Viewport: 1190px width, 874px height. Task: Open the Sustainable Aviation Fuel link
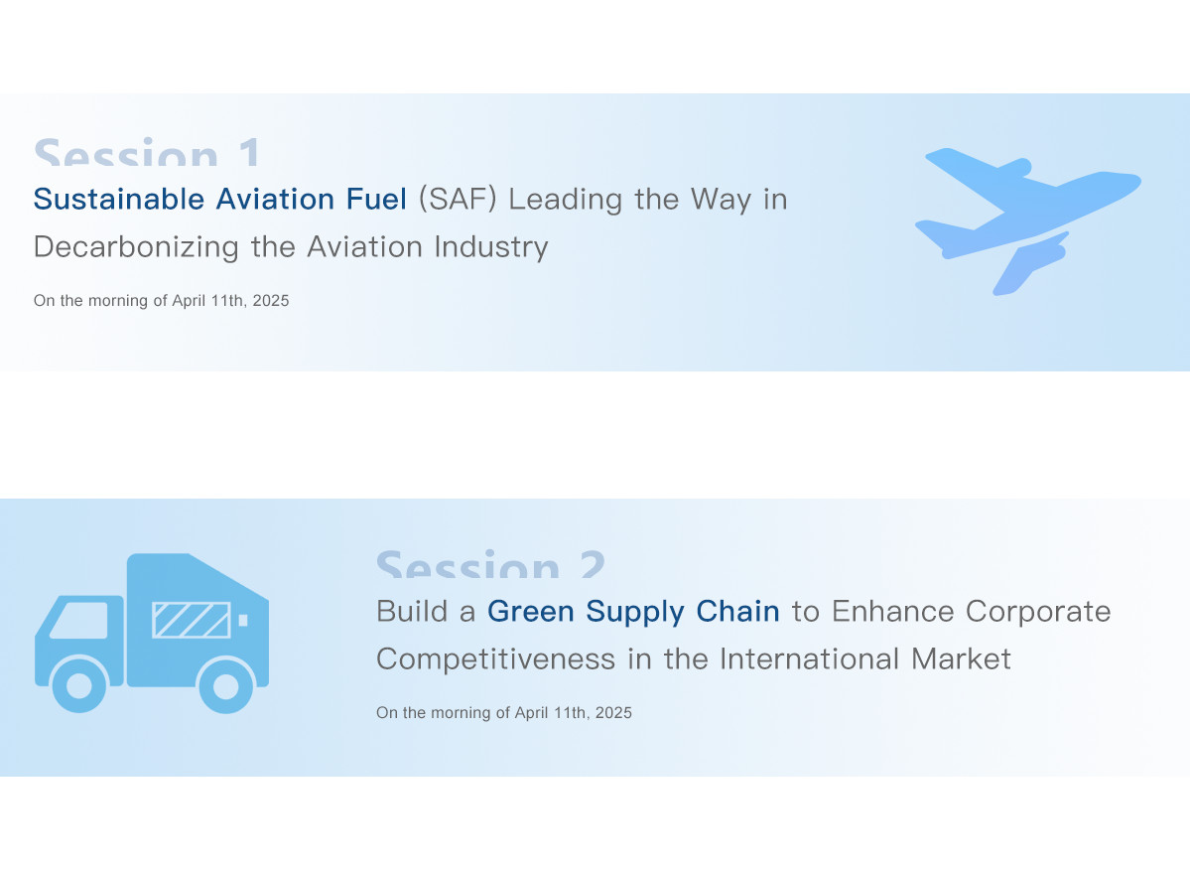[x=220, y=200]
